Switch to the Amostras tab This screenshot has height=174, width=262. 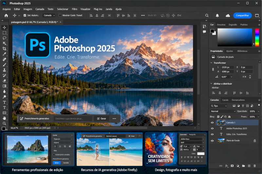click(x=221, y=24)
